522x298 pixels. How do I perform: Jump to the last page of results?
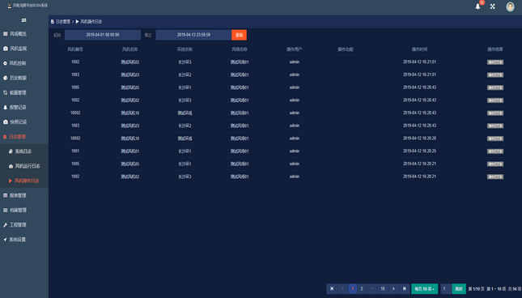click(x=405, y=288)
